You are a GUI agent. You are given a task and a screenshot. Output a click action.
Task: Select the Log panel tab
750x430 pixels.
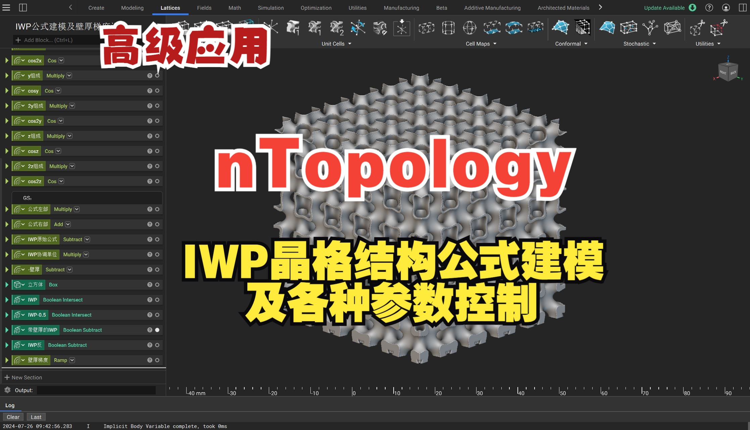(10, 405)
